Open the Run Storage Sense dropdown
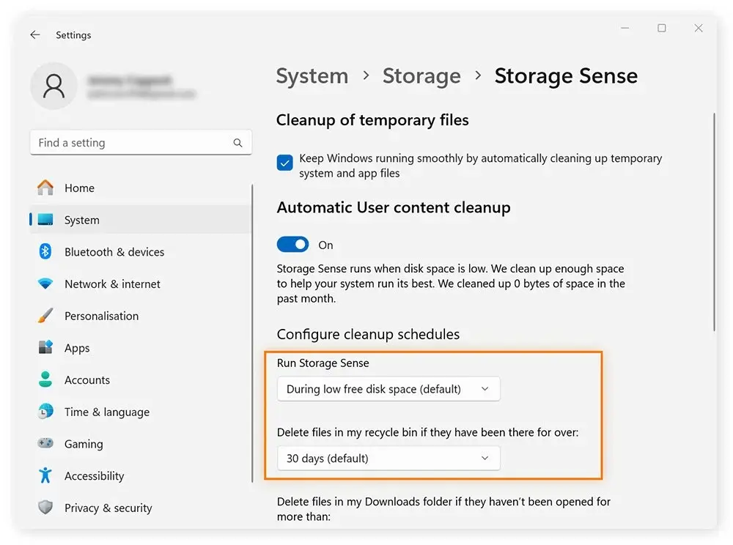The width and height of the screenshot is (733, 545). [388, 389]
